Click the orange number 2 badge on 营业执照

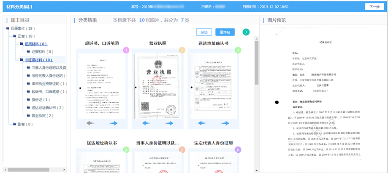pyautogui.click(x=182, y=50)
